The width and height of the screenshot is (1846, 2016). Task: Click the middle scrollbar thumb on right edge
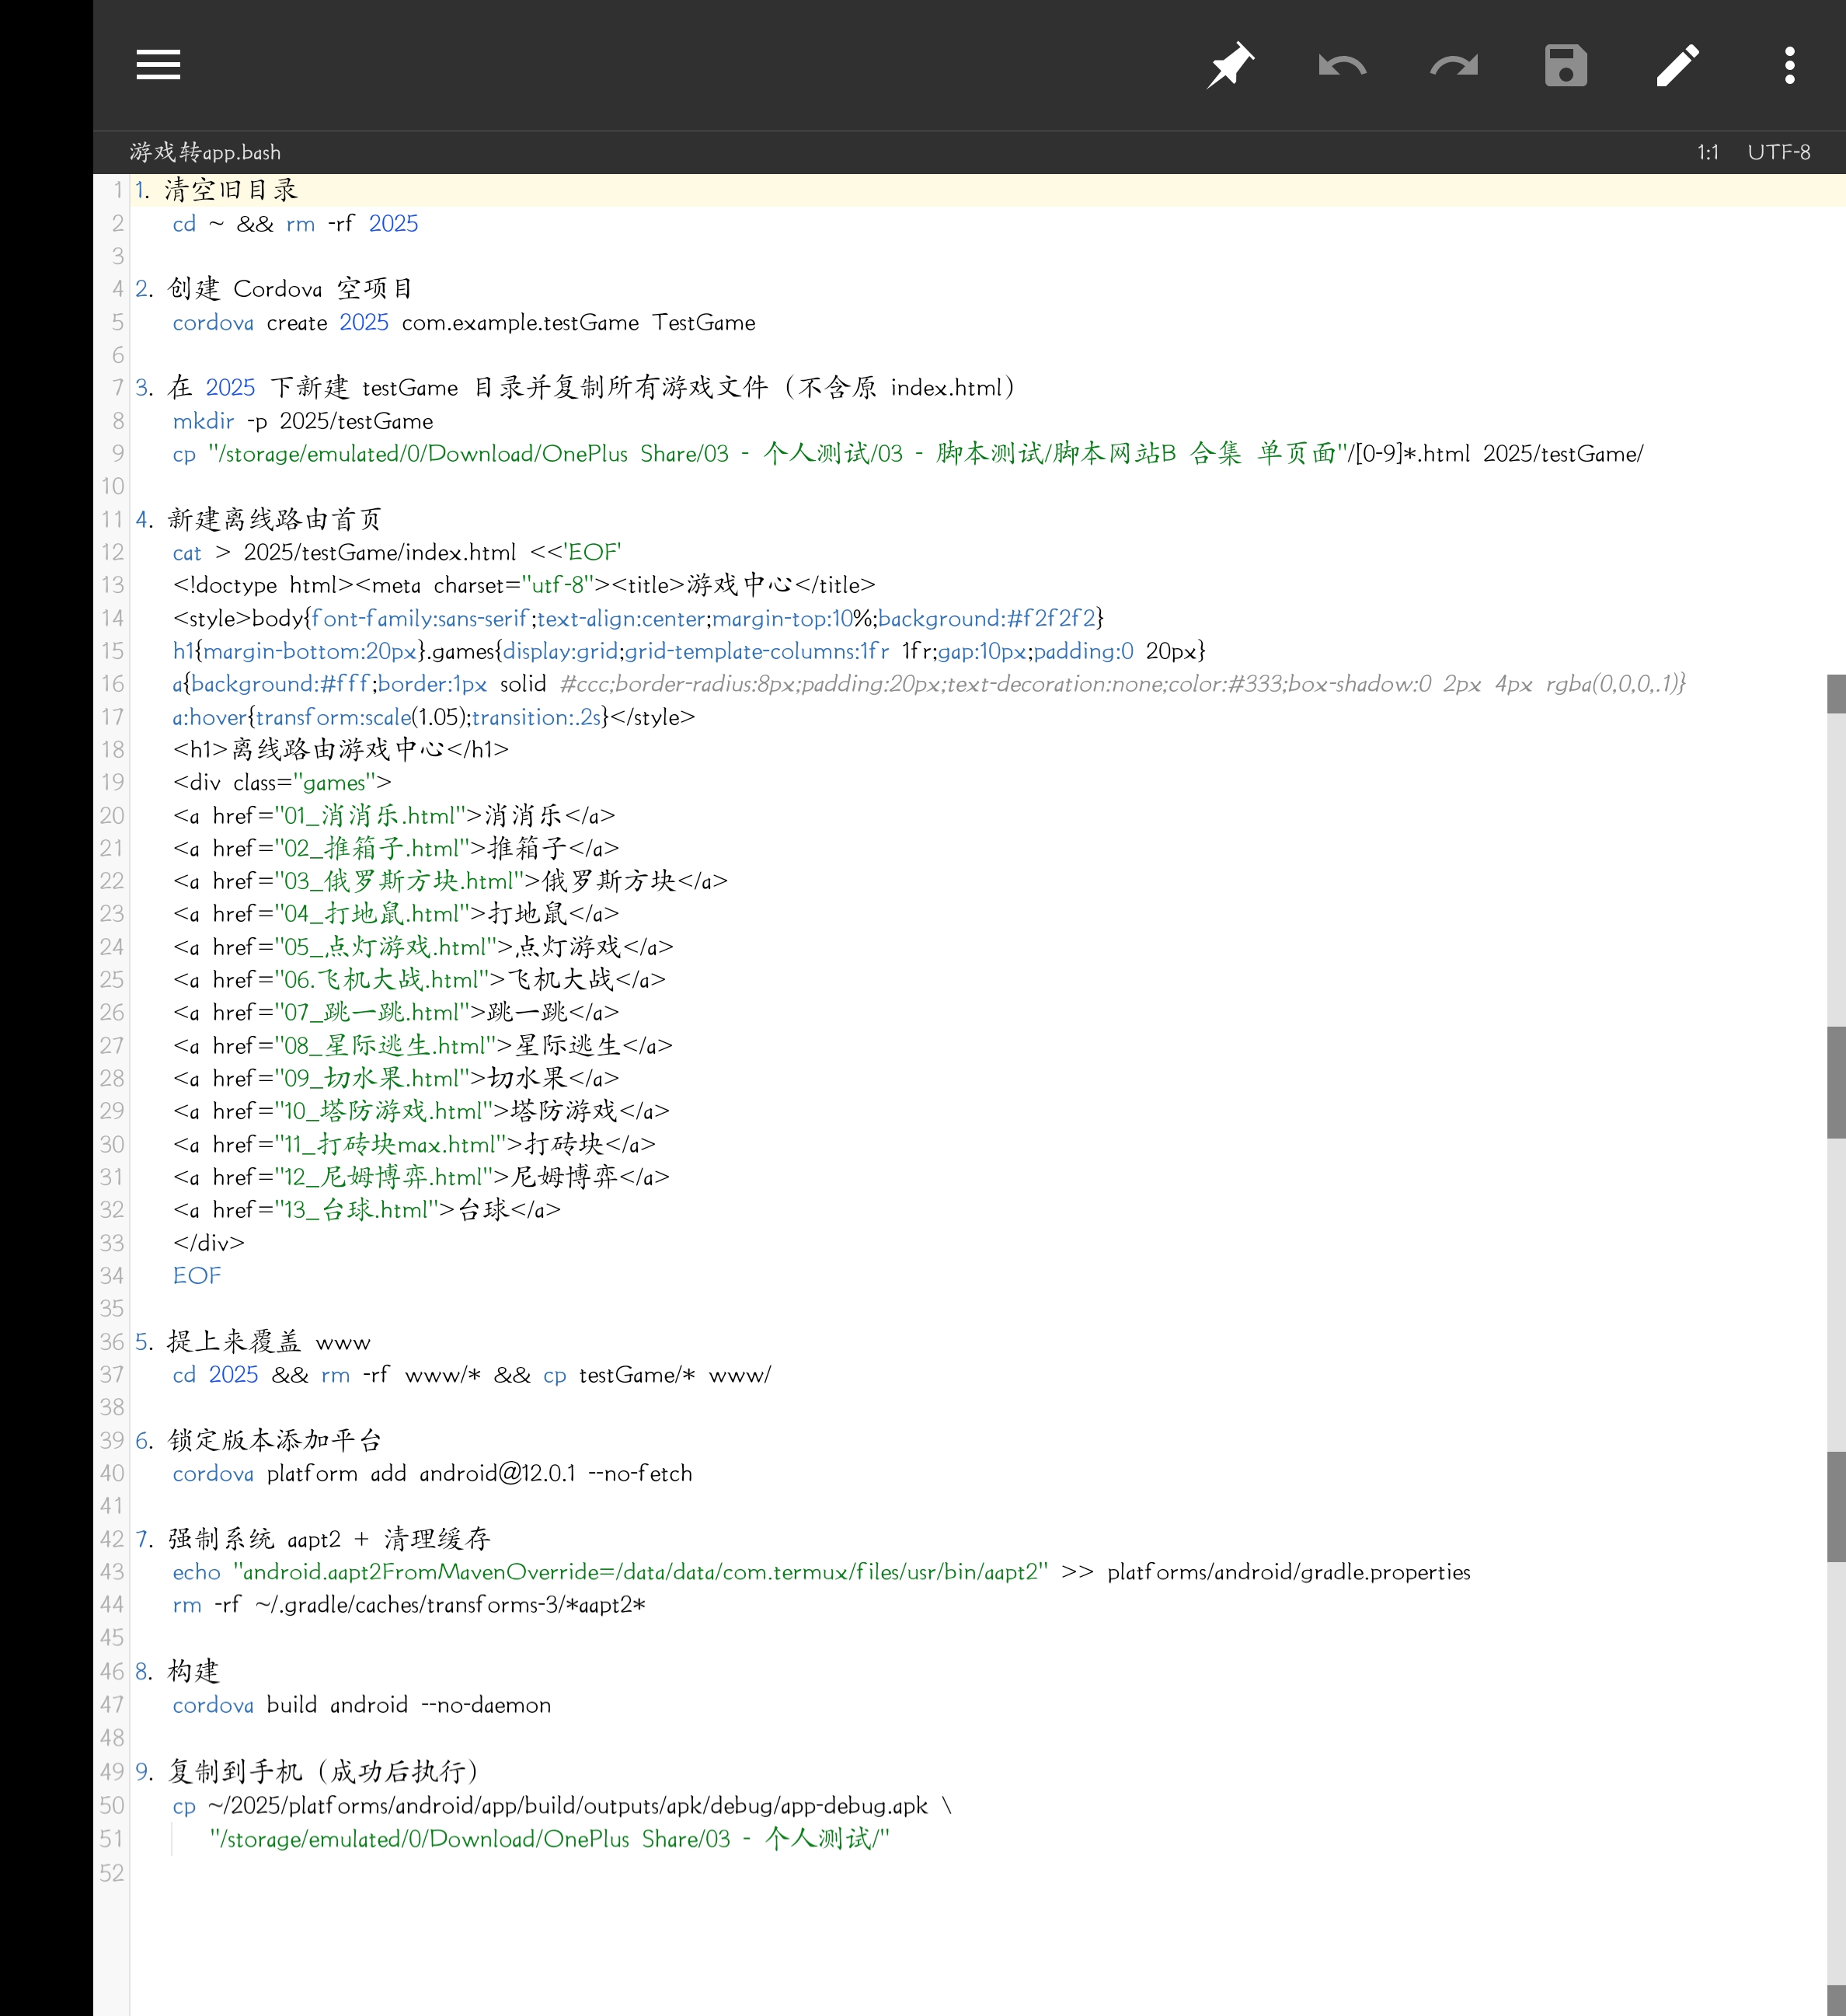pyautogui.click(x=1836, y=1082)
